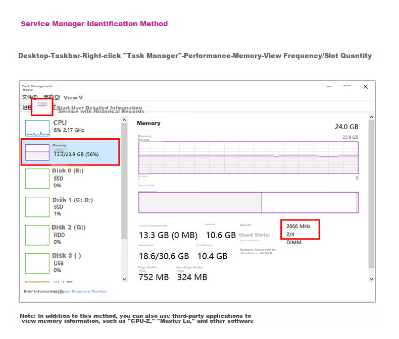
Task: Click the 18.6/30.6 GB committed value
Action: click(164, 256)
